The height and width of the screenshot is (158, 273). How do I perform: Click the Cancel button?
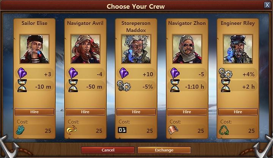coord(108,150)
